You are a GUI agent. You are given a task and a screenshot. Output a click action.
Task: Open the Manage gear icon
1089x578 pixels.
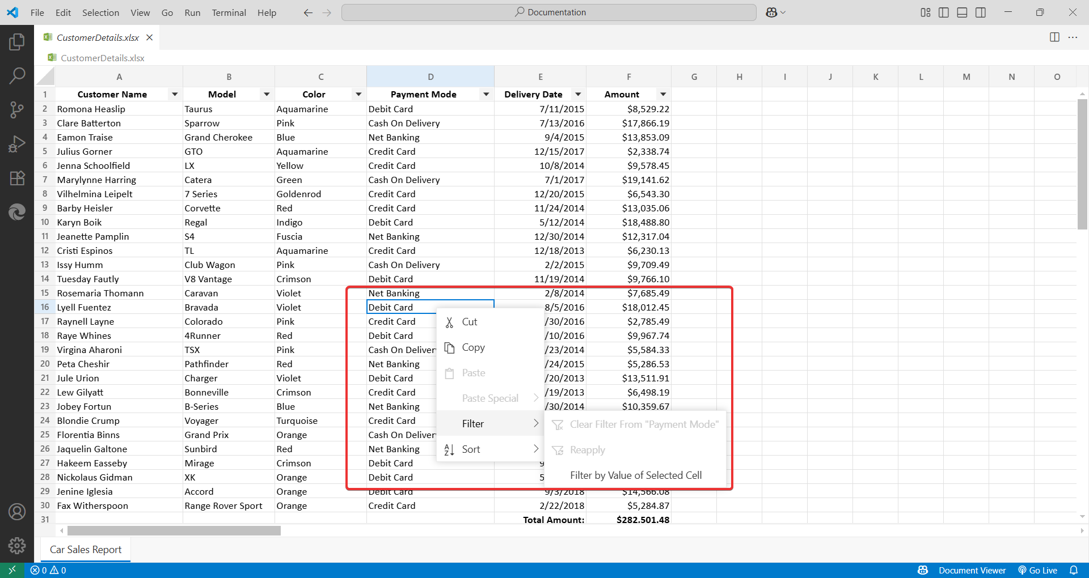17,545
